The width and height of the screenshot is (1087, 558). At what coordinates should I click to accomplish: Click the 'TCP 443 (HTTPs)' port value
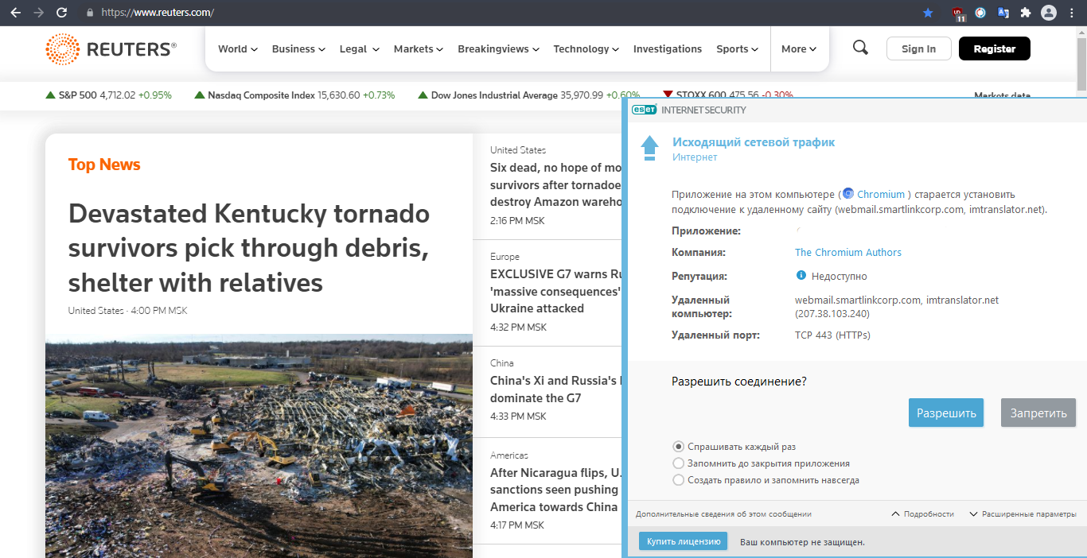(x=832, y=335)
